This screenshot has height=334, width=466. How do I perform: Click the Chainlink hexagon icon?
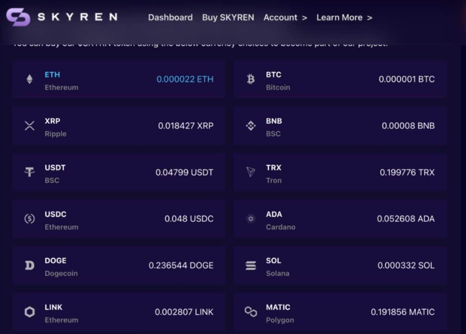coord(29,312)
